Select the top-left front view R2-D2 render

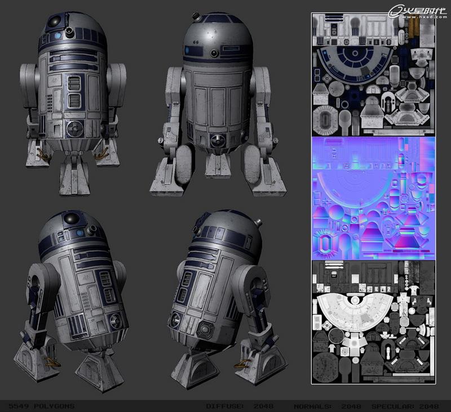pos(73,104)
